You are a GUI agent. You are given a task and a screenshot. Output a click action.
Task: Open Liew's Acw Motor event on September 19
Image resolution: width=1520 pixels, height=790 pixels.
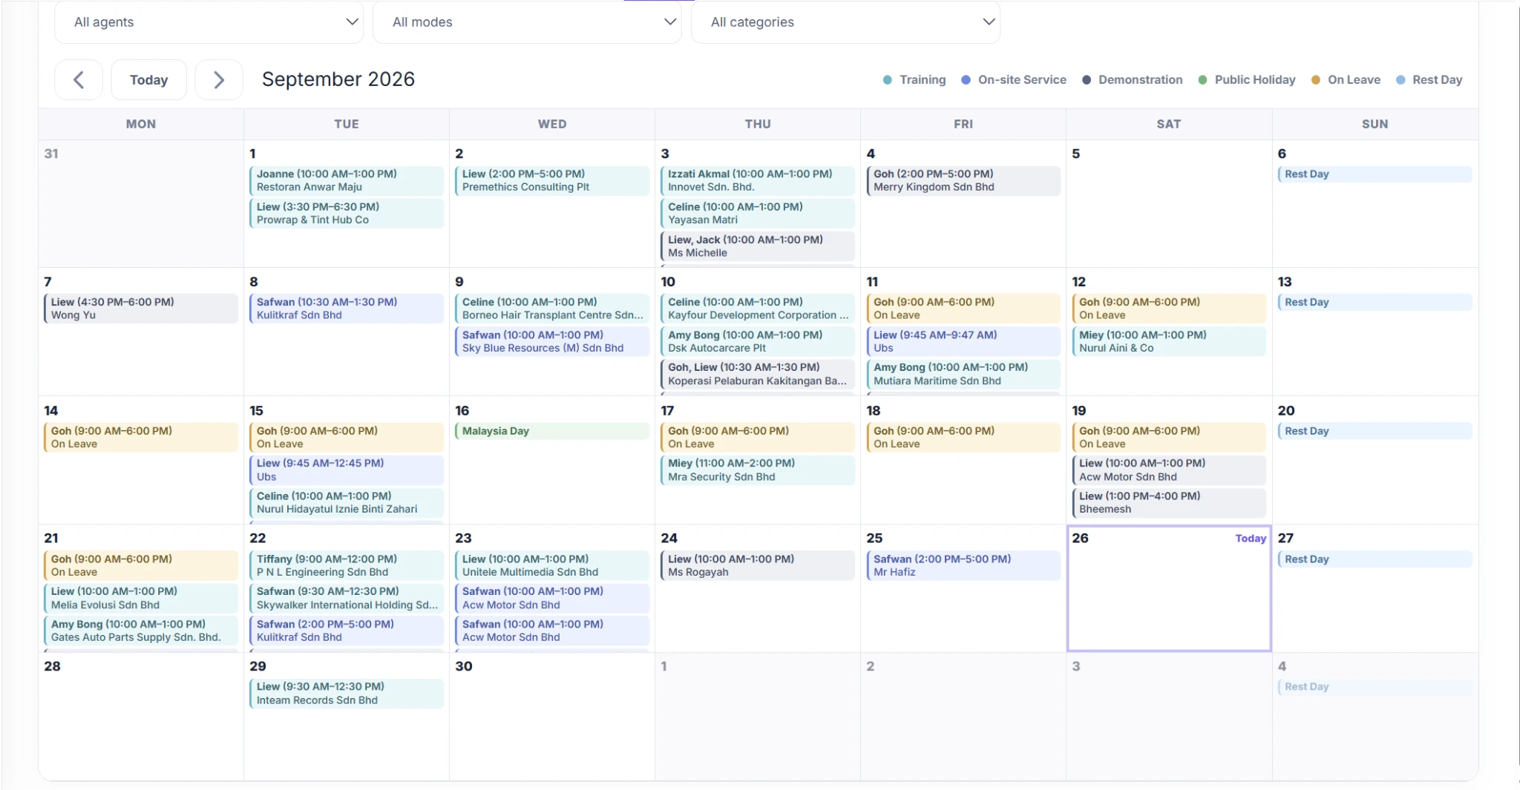coord(1169,470)
